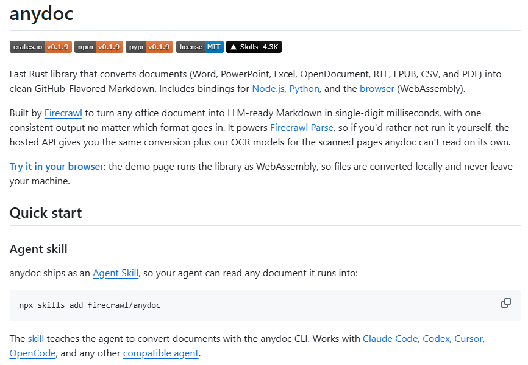Follow the browser WebAssembly link

click(377, 89)
